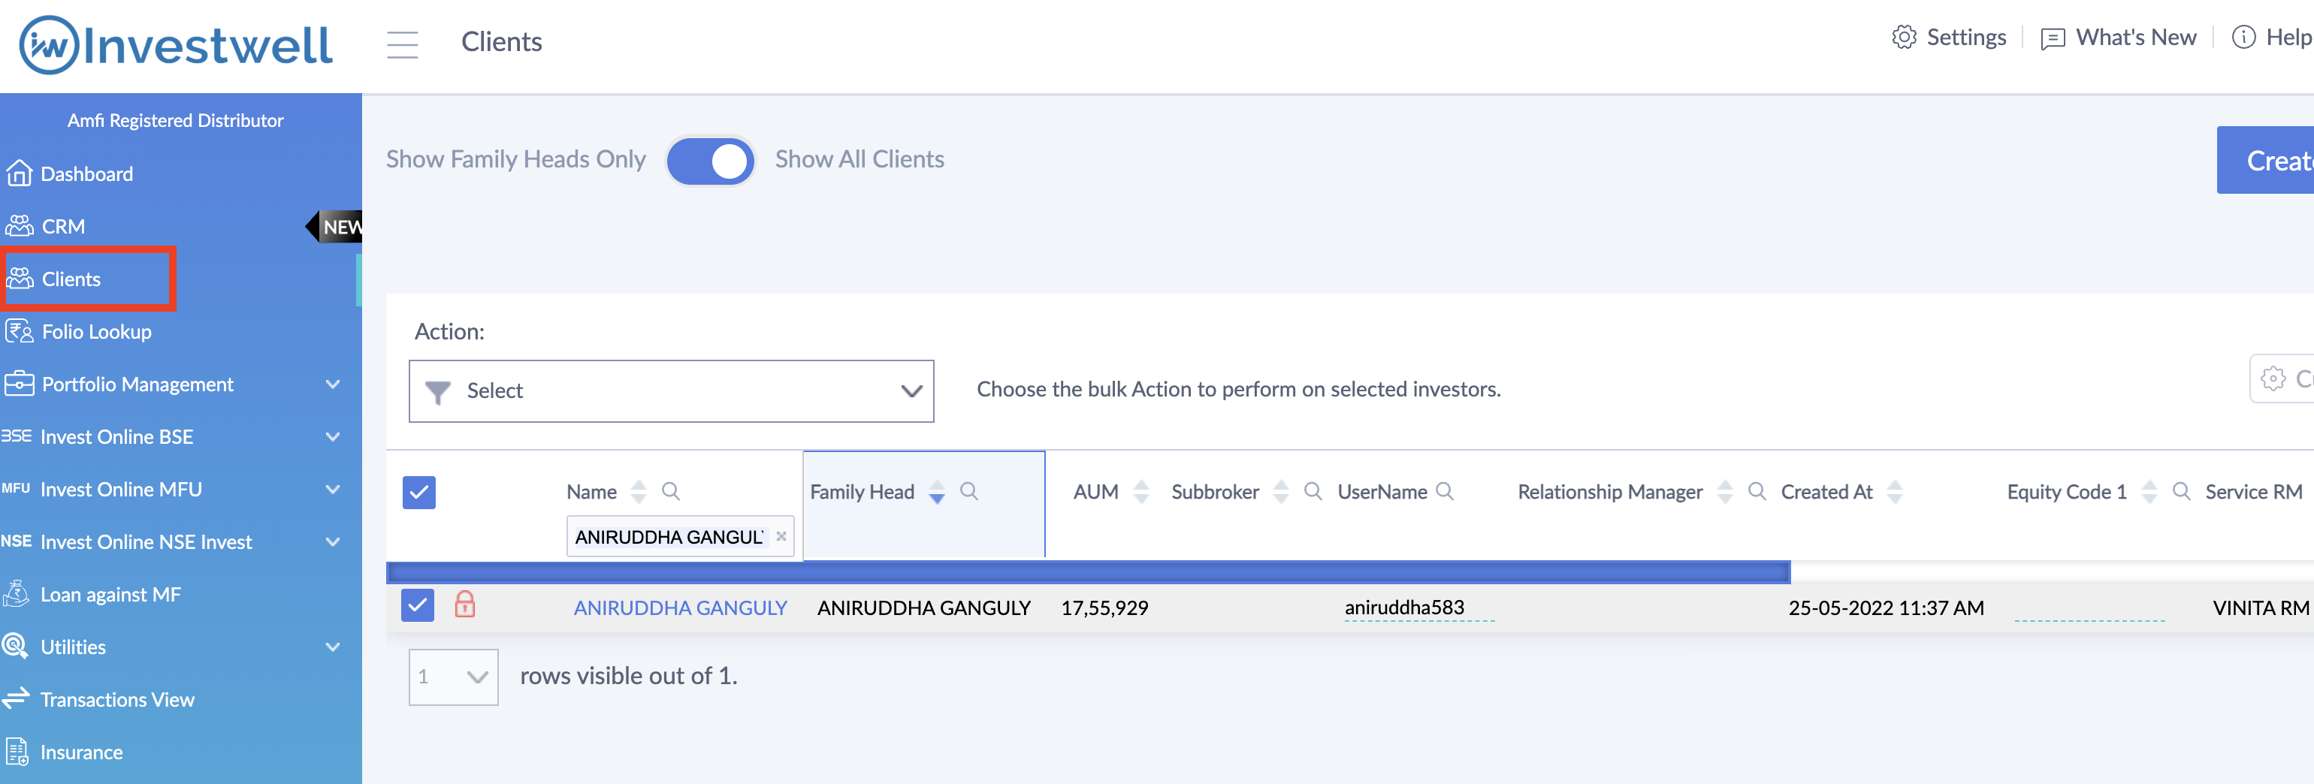Viewport: 2314px width, 784px height.
Task: Open ANIRUDDHA GANGULY client link
Action: click(680, 608)
